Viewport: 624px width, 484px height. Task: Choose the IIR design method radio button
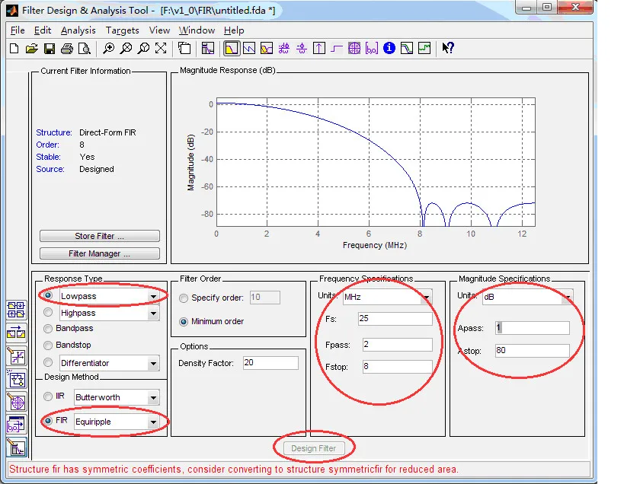pyautogui.click(x=48, y=396)
